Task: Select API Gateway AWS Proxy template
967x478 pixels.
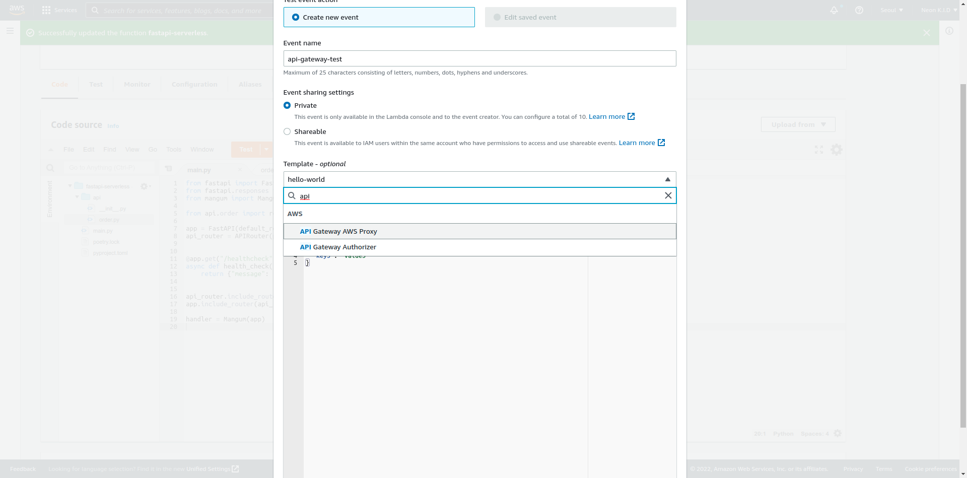Action: (480, 231)
